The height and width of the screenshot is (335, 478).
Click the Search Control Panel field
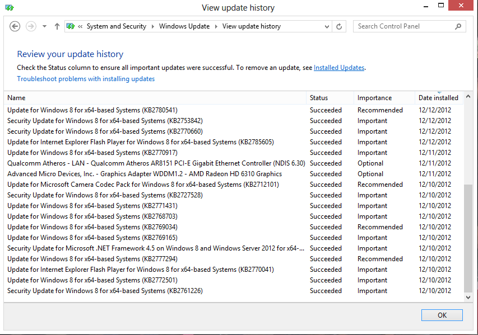pyautogui.click(x=410, y=26)
